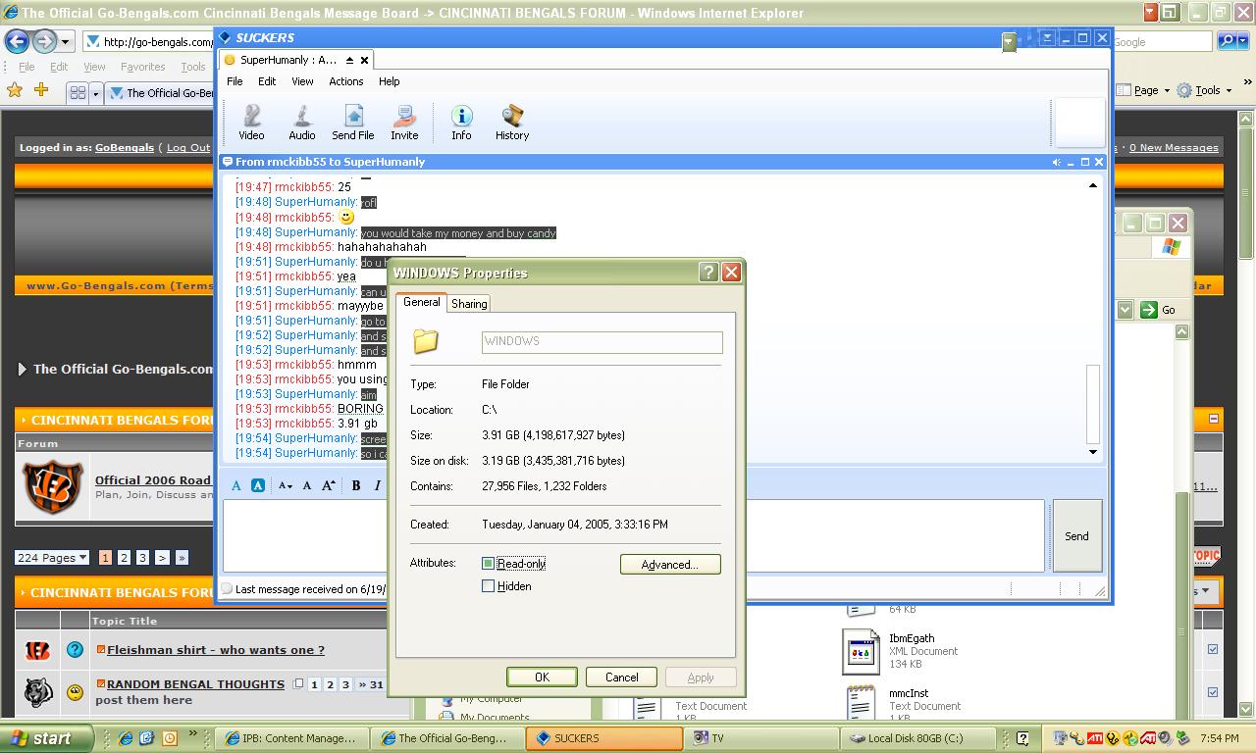
Task: Open the 224 Pages dropdown
Action: point(52,558)
